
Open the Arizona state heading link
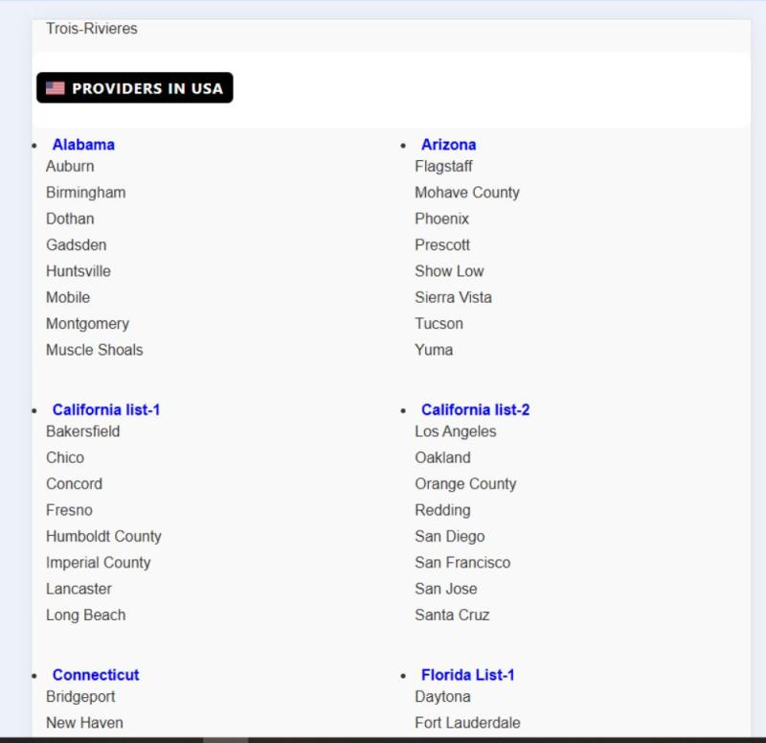[448, 145]
